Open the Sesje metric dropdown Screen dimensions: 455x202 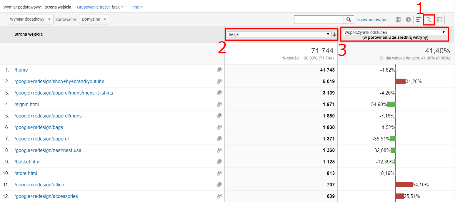pos(279,34)
